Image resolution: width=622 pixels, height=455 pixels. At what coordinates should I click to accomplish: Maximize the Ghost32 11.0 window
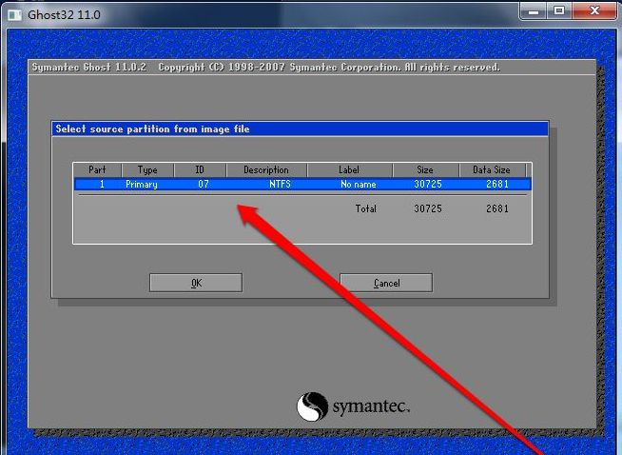559,10
